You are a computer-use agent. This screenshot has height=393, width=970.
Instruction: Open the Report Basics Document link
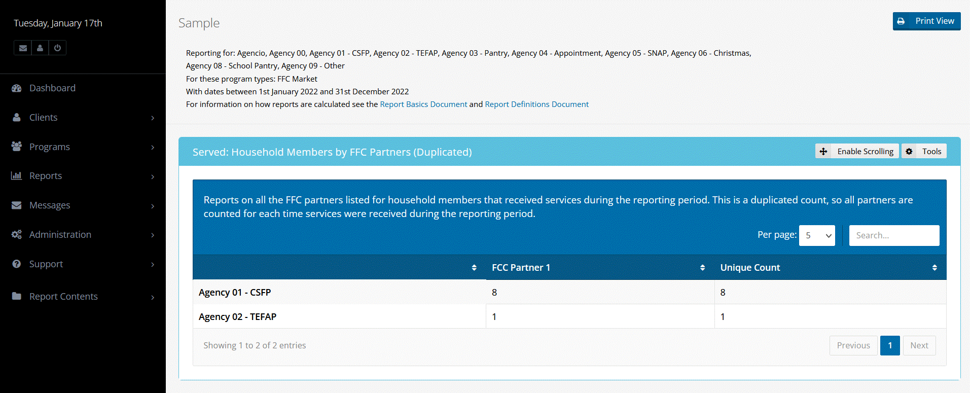coord(423,104)
